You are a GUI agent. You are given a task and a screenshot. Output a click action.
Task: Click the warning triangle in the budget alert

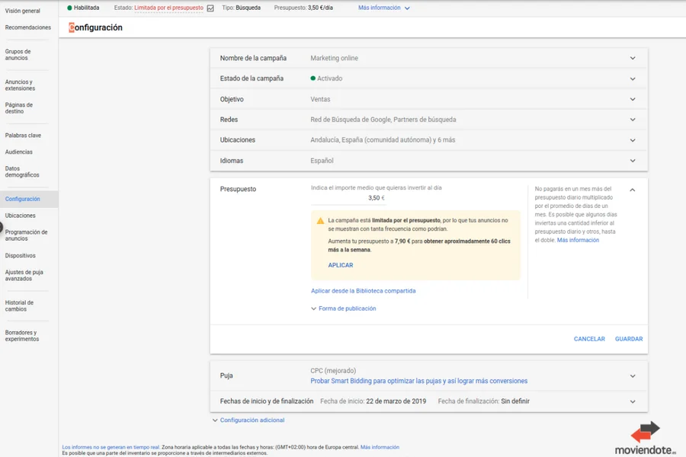pos(320,221)
